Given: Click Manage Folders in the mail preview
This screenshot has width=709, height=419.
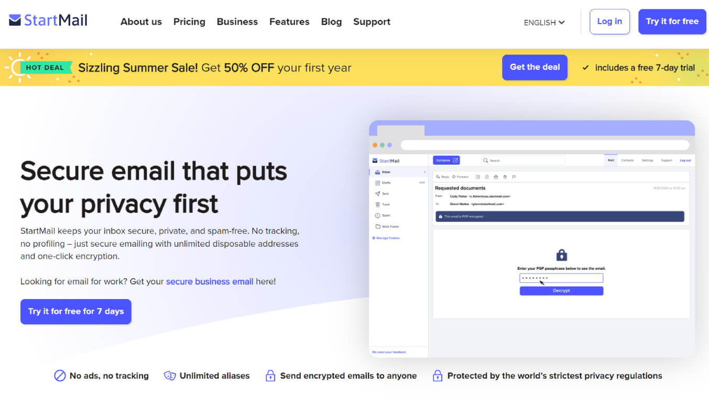Looking at the screenshot, I should coord(386,238).
